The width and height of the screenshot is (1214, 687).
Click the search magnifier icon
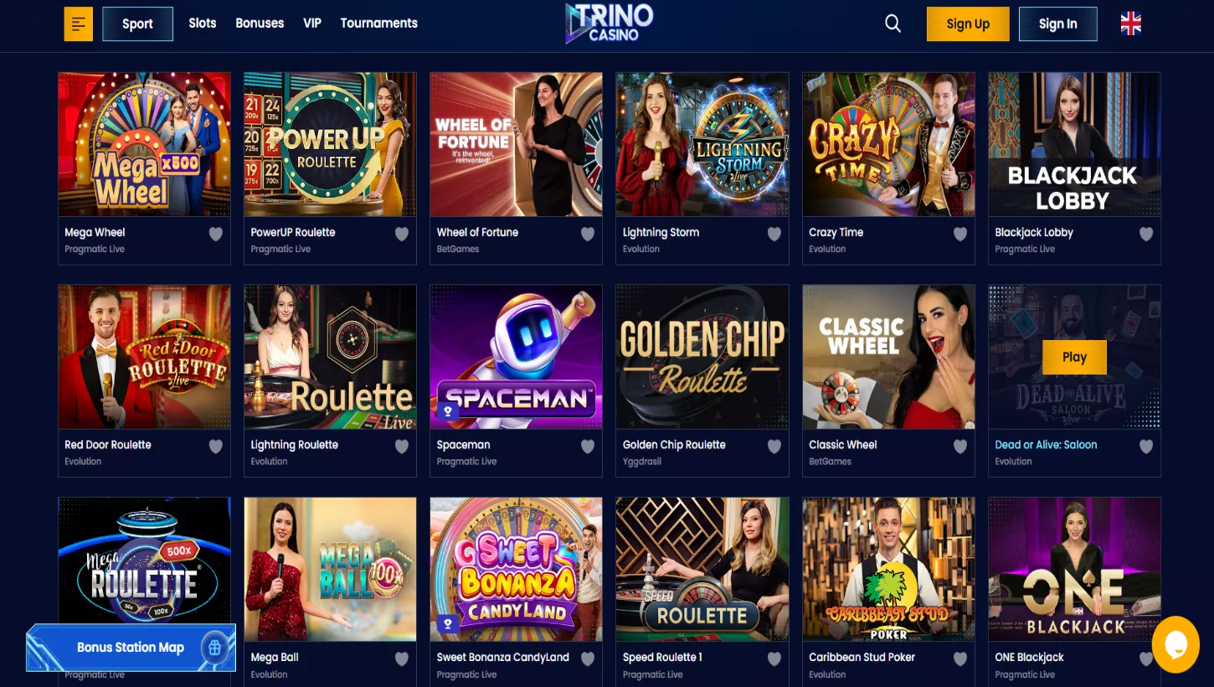(x=893, y=23)
